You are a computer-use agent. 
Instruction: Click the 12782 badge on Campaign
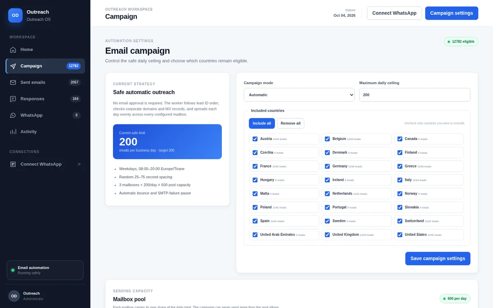(74, 66)
